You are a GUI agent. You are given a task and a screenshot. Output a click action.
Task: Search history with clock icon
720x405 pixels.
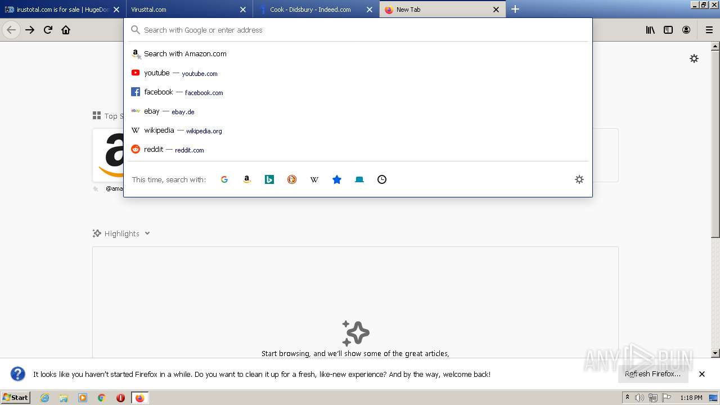tap(382, 179)
